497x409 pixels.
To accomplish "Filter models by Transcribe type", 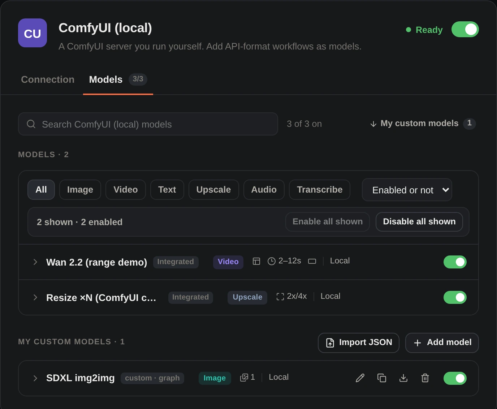I will (x=320, y=190).
